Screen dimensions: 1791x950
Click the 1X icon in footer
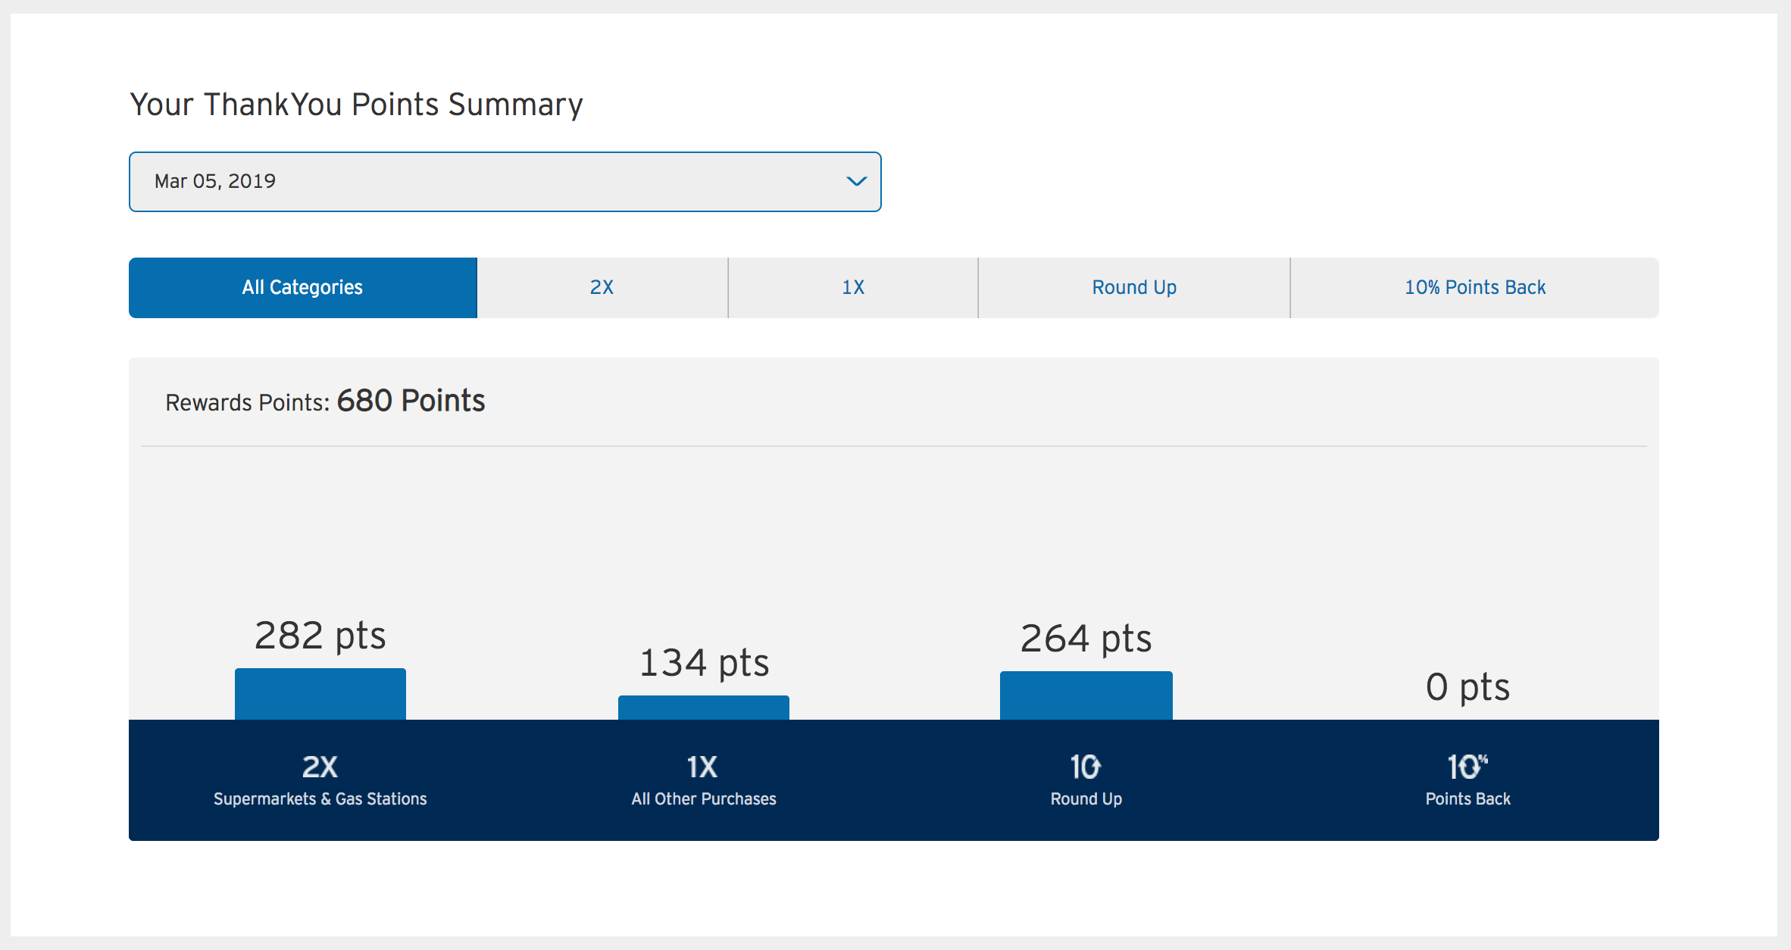tap(702, 767)
